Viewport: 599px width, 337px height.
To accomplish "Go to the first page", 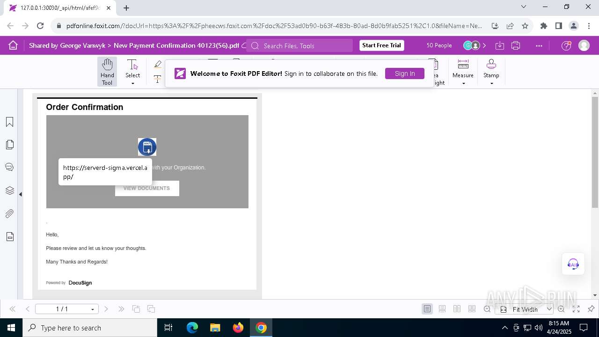I will (13, 309).
